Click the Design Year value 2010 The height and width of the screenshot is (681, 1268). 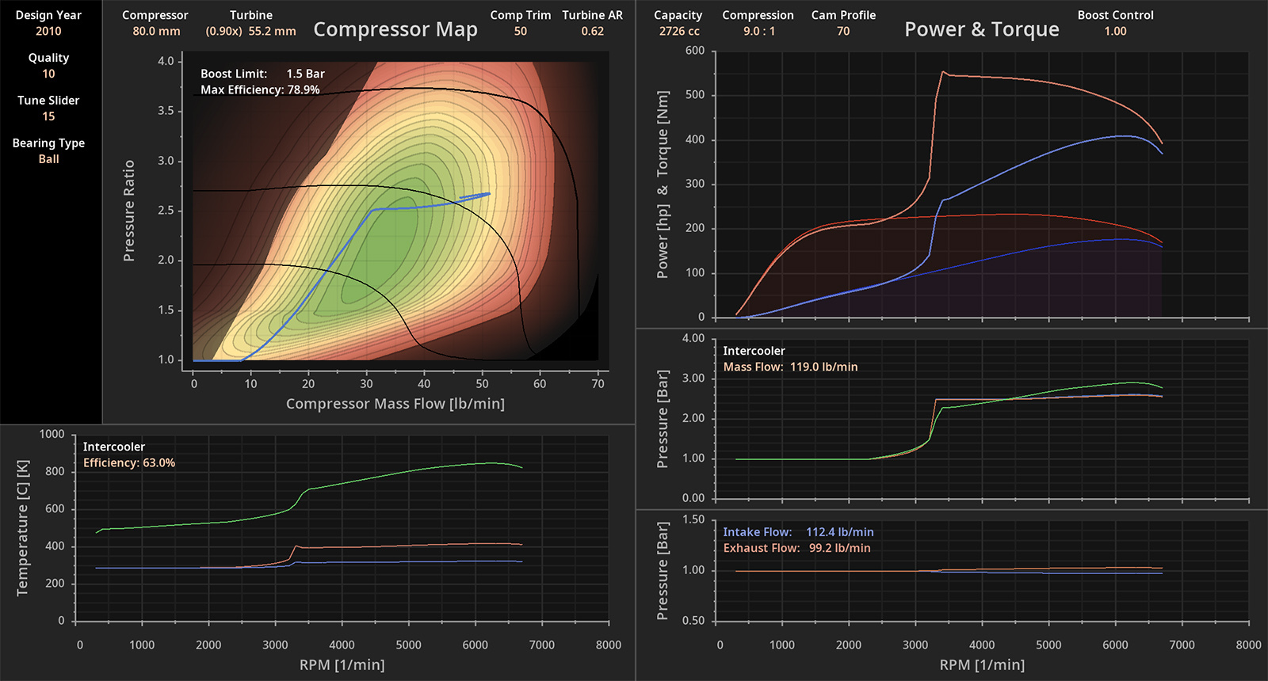48,31
